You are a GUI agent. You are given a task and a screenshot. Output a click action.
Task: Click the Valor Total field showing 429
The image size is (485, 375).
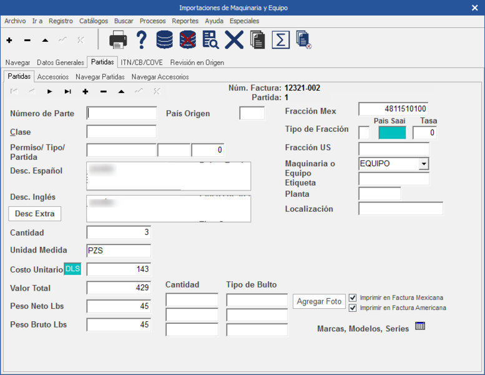tap(119, 287)
